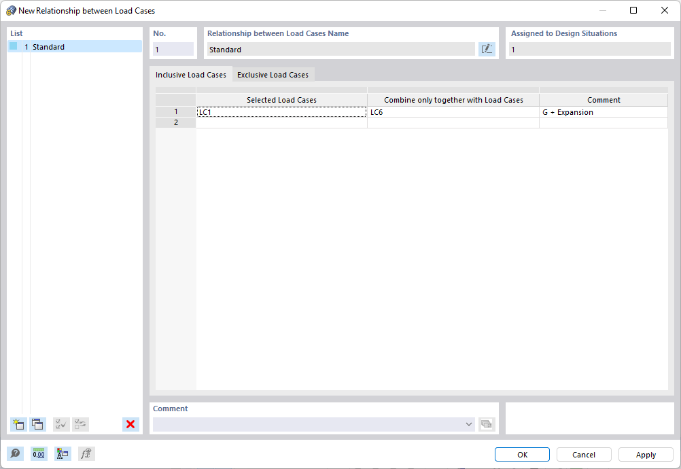681x469 pixels.
Task: Confirm the dialog with OK
Action: pos(522,454)
